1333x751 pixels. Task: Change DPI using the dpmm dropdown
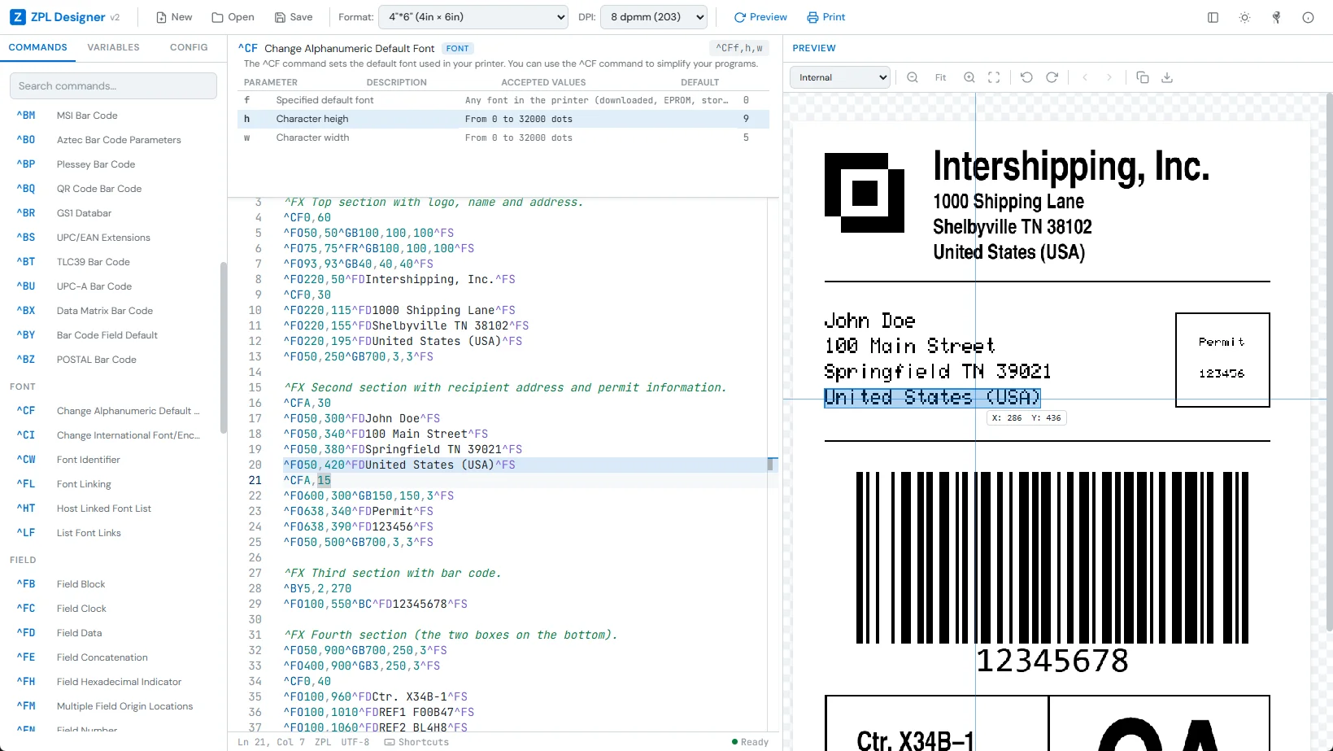653,17
